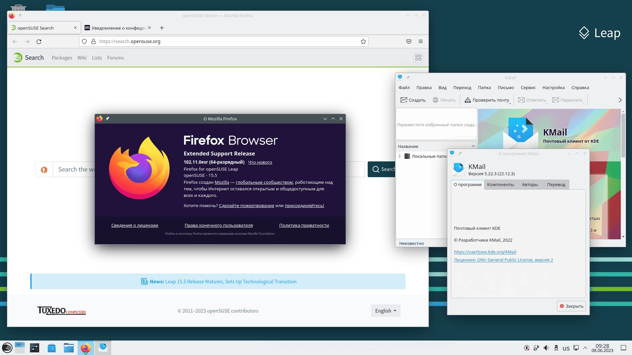Screen dimensions: 632x355
Task: Open the English language dropdown
Action: pos(386,311)
